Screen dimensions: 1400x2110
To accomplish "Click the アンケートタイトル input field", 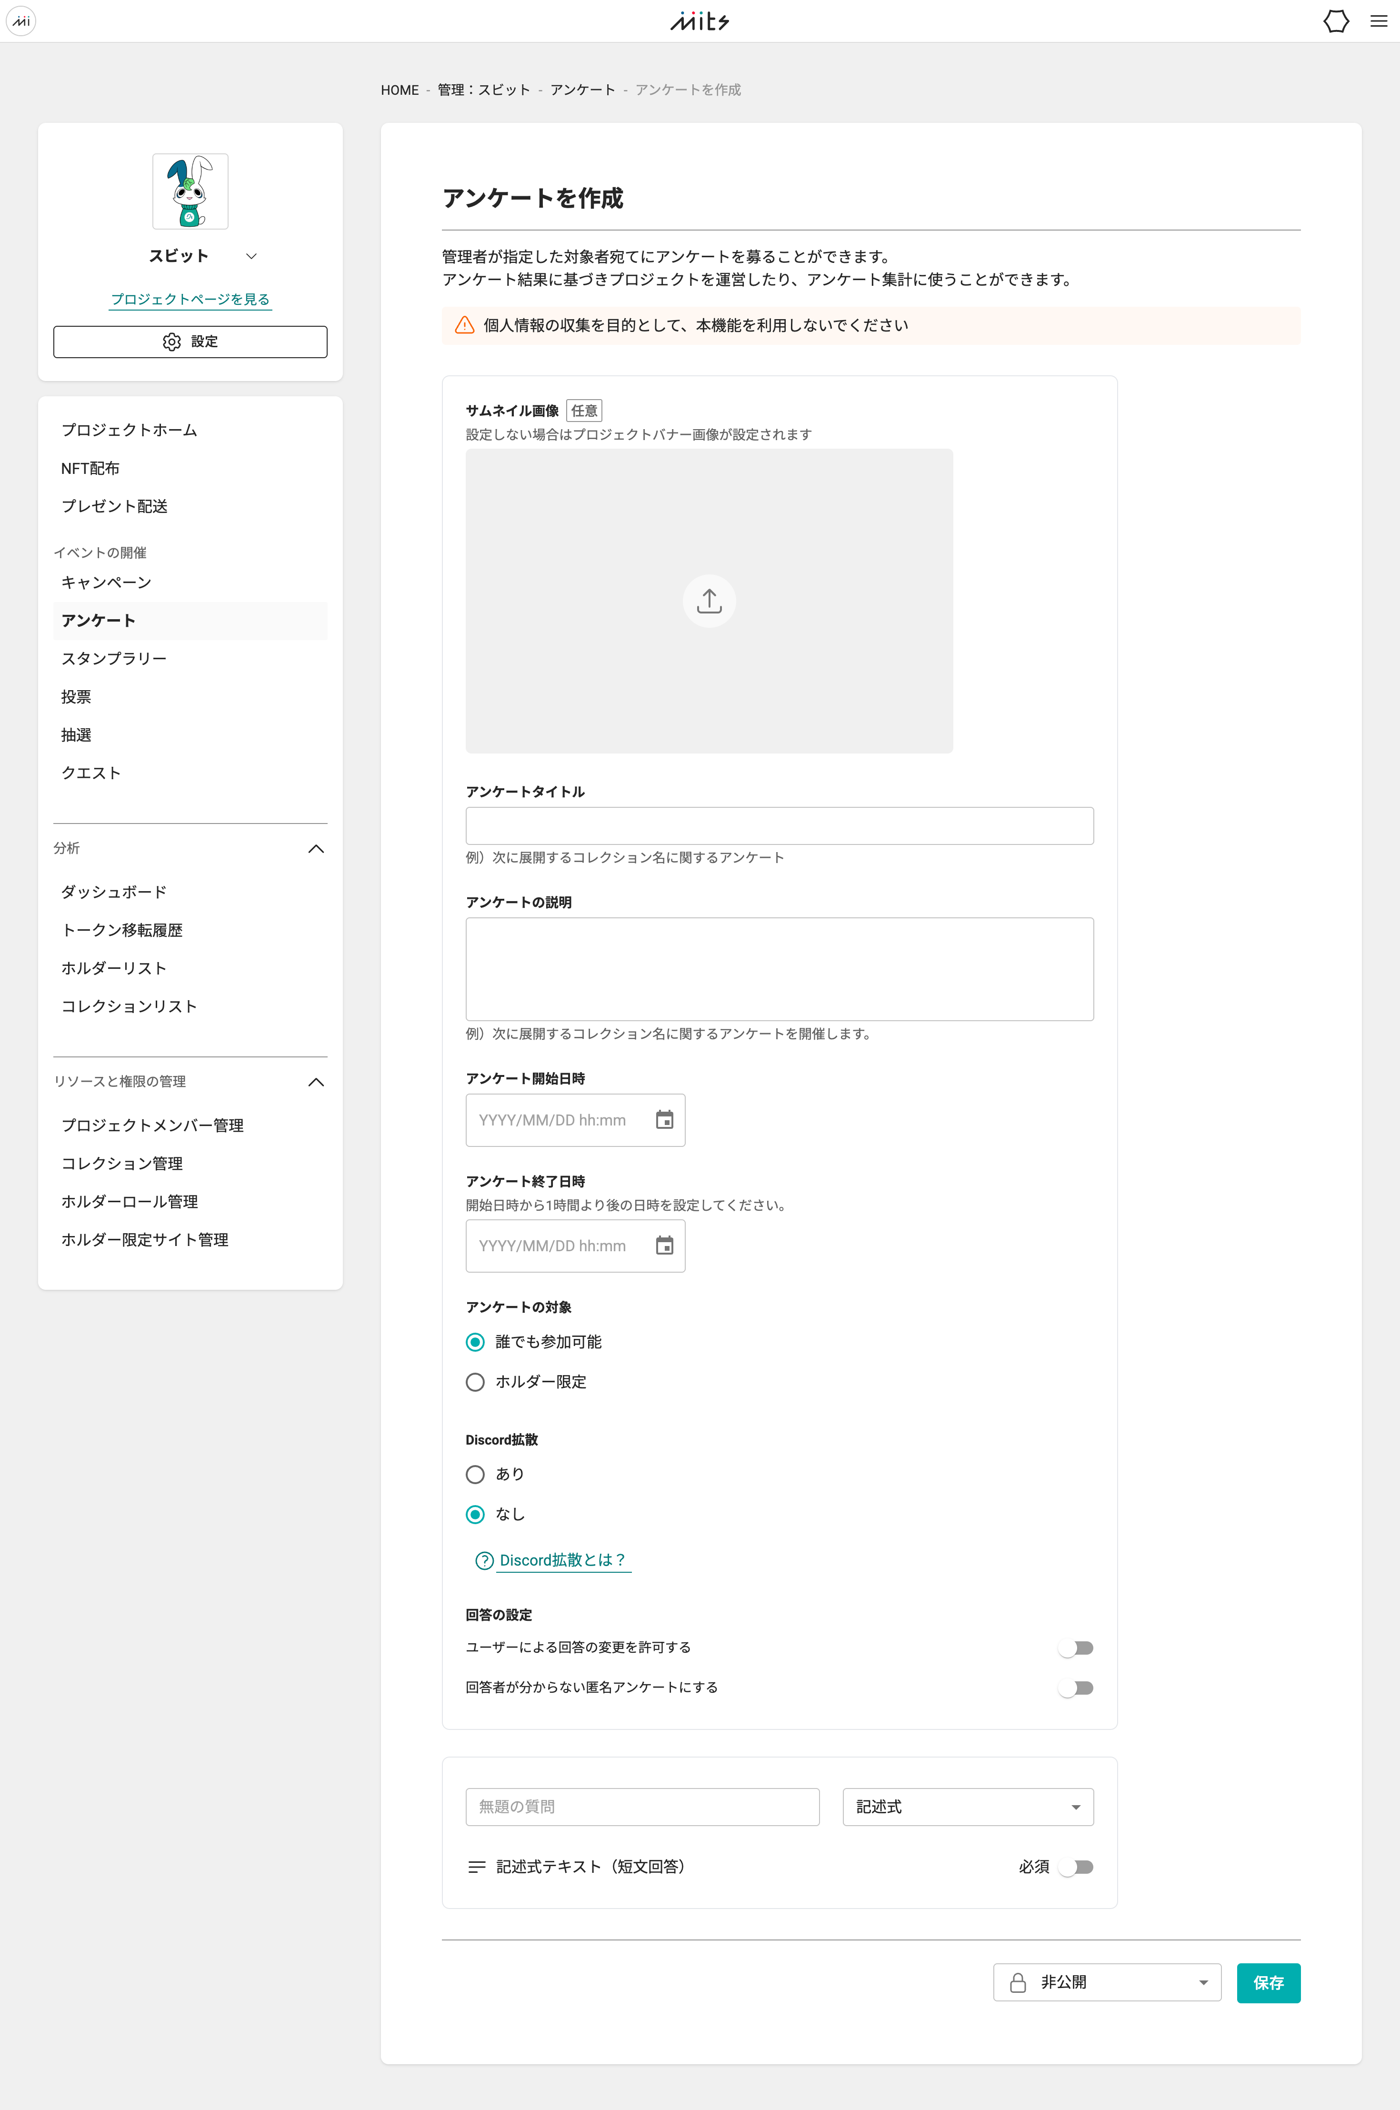I will (780, 826).
